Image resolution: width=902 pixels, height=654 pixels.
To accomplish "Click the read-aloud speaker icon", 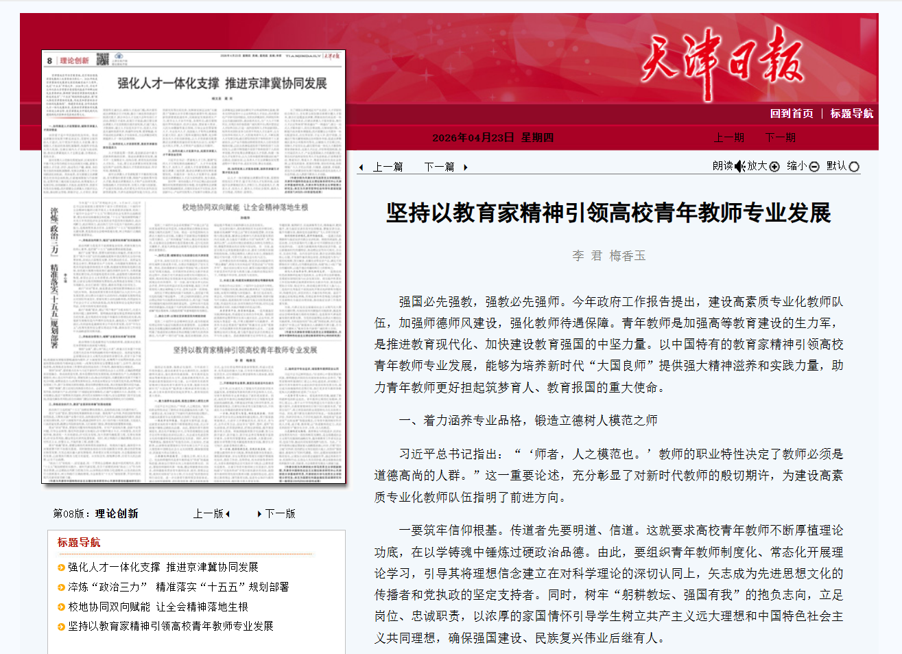I will click(x=739, y=166).
